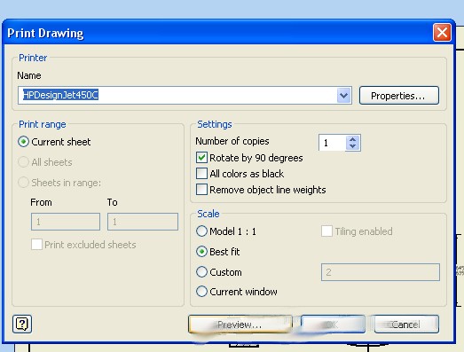Click the To sheet number field
464x352 pixels.
click(x=143, y=222)
